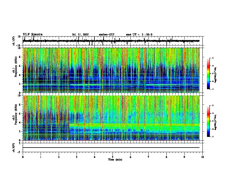Click the ch.2 spectrogram color scale bar

point(208,121)
